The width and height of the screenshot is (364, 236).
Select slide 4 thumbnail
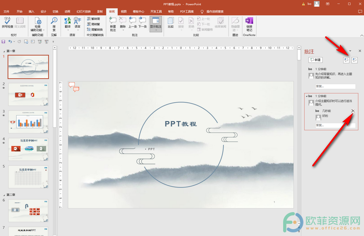[x=28, y=149]
